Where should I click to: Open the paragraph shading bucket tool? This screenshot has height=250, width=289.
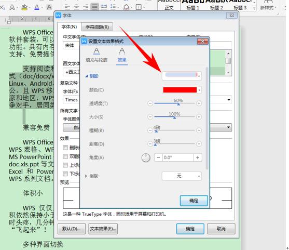pos(126,7)
